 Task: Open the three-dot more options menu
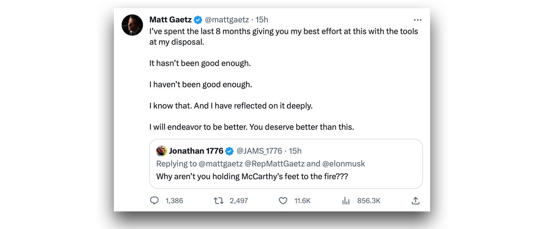click(x=417, y=20)
